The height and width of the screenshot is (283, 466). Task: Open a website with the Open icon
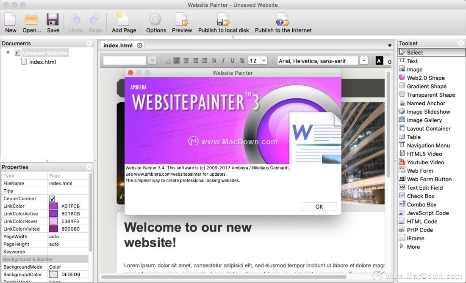pos(31,19)
